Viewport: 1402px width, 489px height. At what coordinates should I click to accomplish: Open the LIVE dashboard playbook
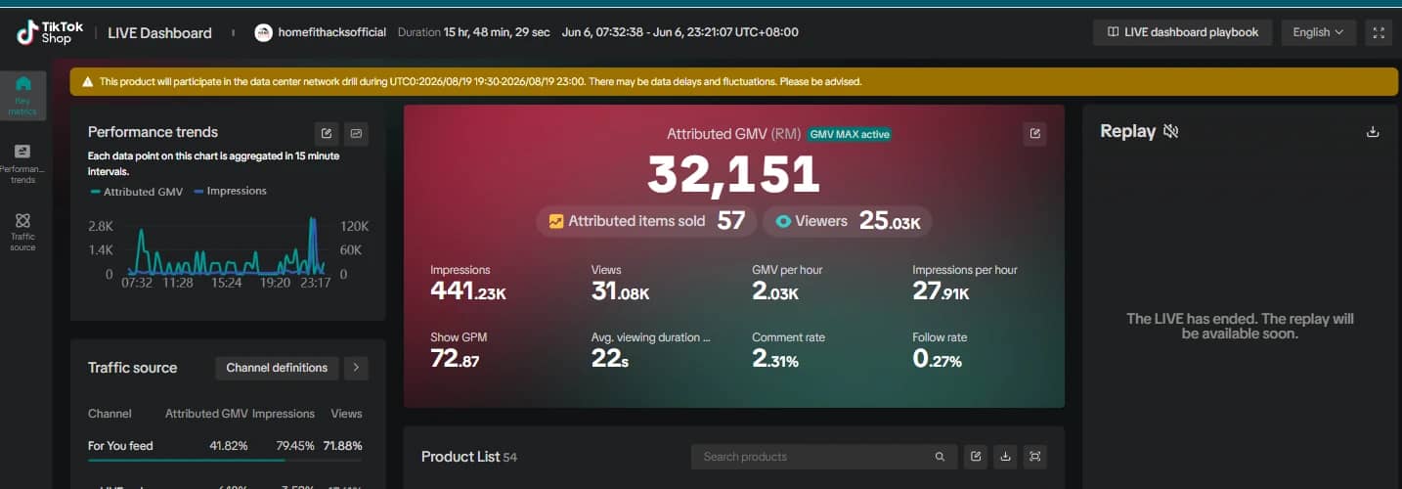[1182, 32]
